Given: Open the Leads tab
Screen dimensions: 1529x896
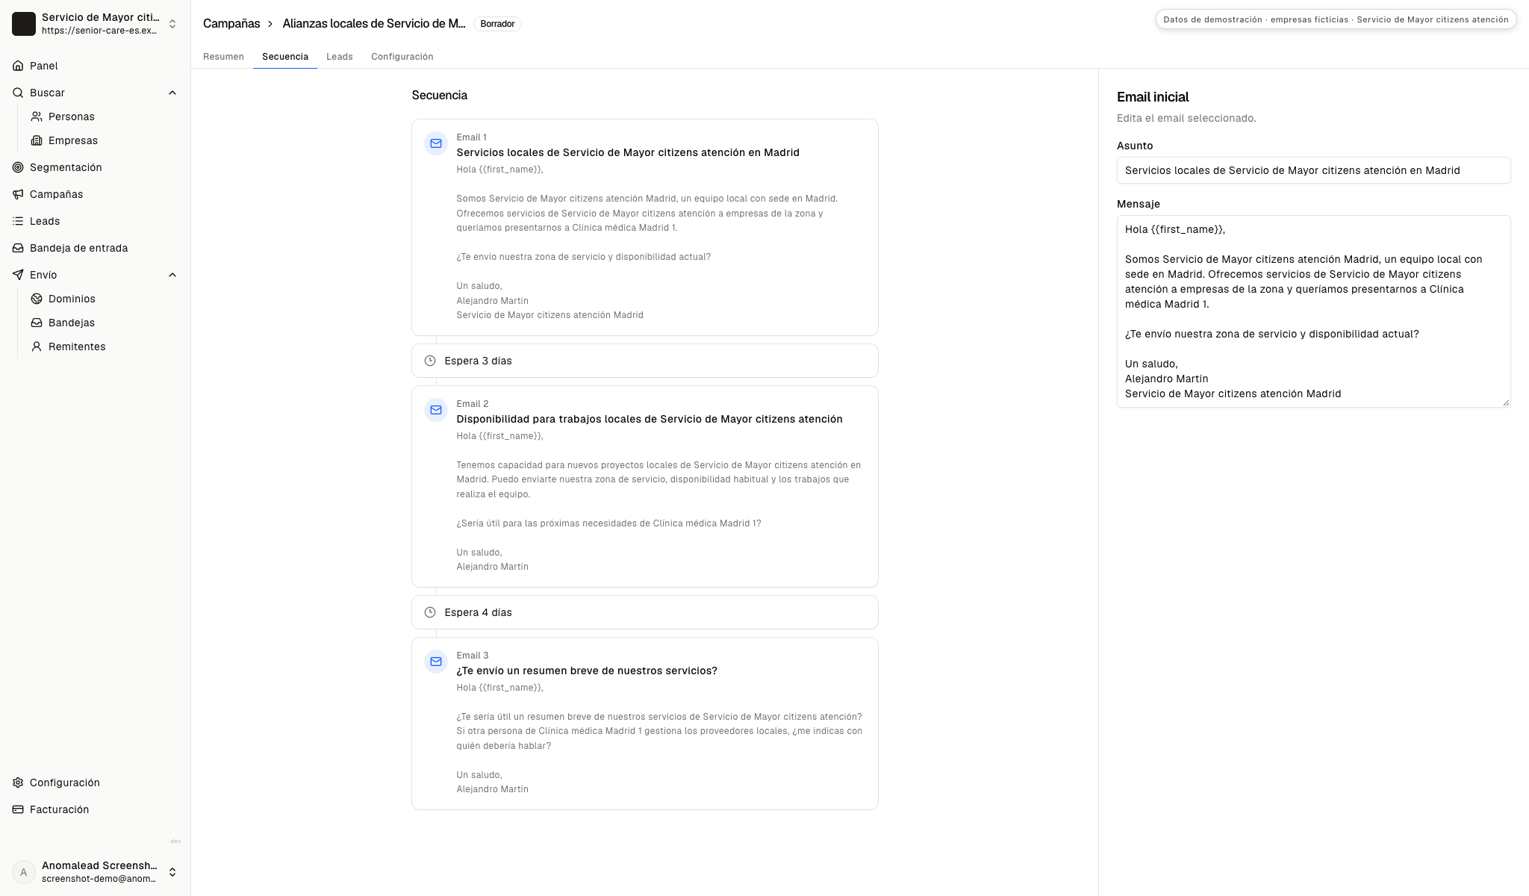Looking at the screenshot, I should pyautogui.click(x=340, y=57).
